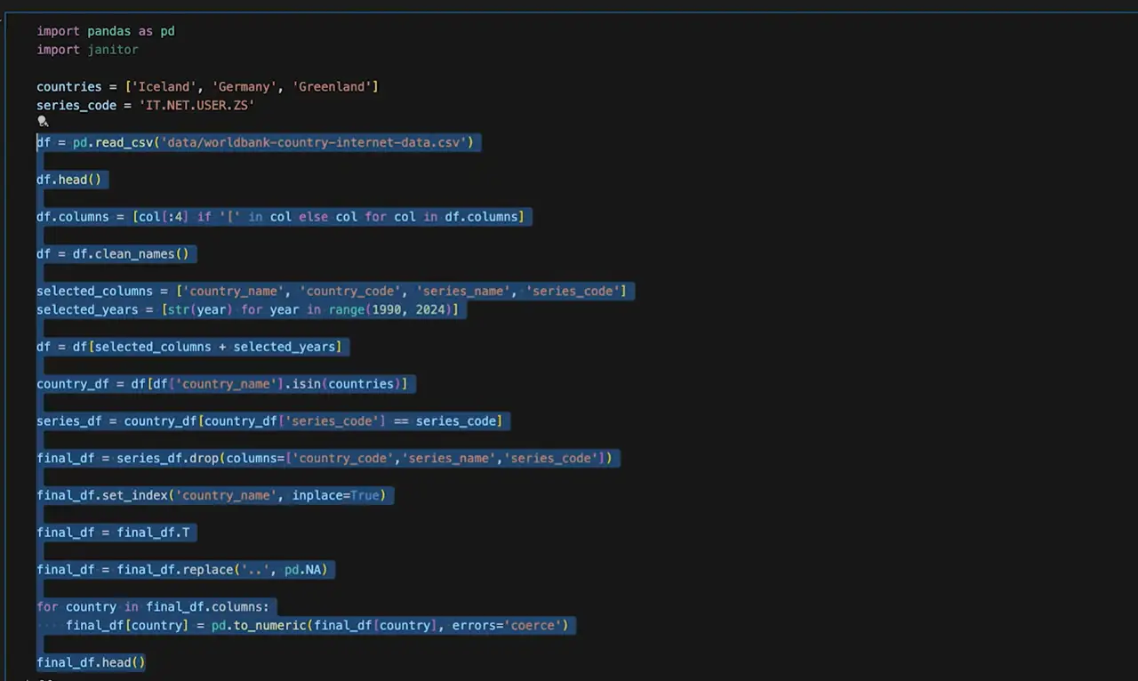Select the janitor import line
This screenshot has width=1138, height=681.
pos(87,50)
